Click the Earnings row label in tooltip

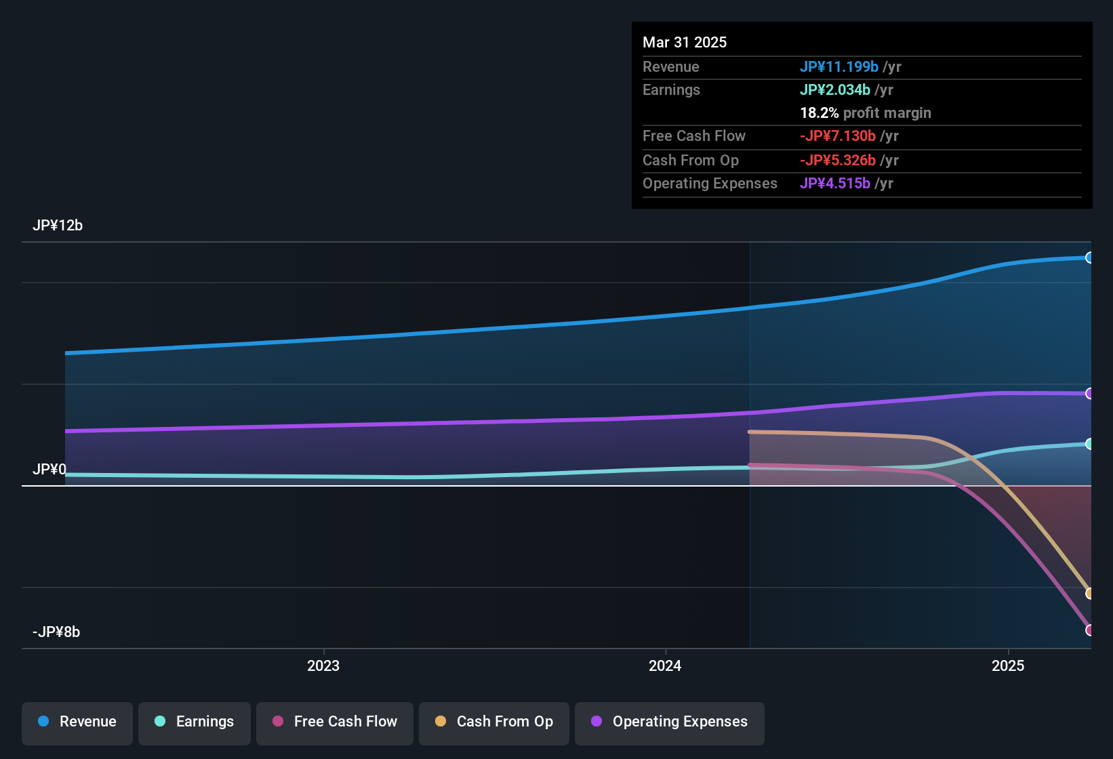pos(671,89)
